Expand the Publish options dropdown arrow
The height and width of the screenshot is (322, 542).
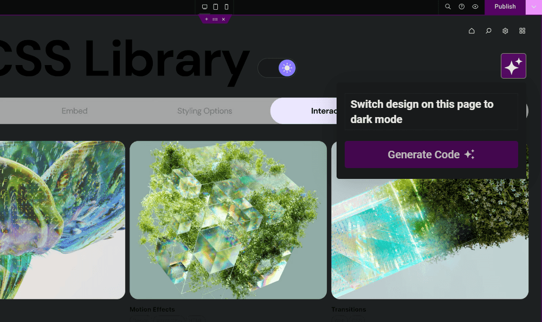click(534, 7)
